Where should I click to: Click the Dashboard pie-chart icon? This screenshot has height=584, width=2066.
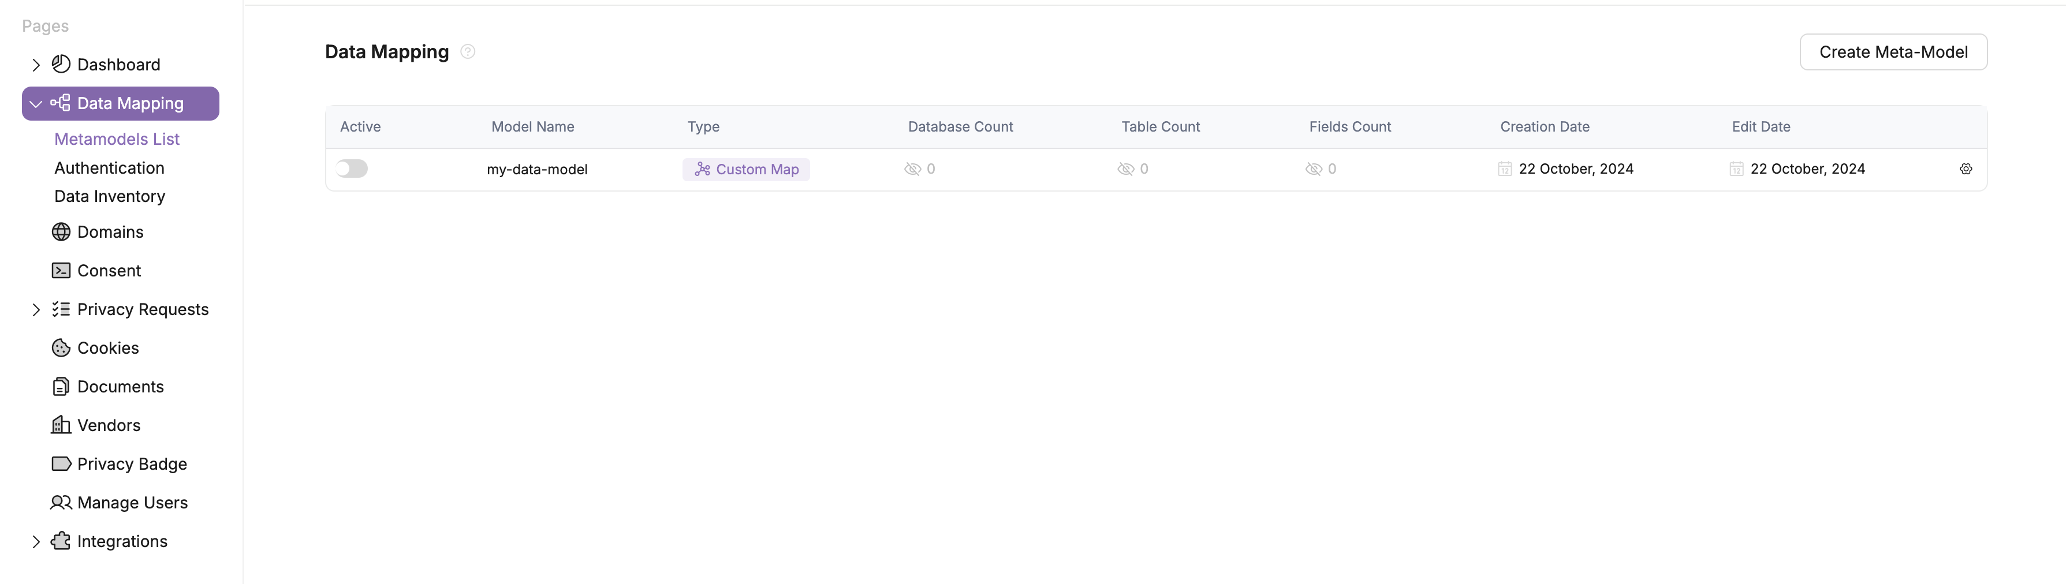(x=61, y=64)
